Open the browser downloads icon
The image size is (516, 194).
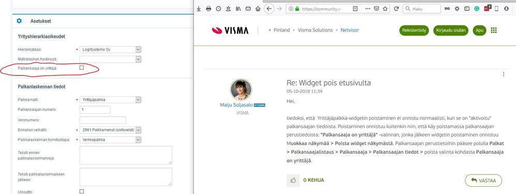click(199, 9)
